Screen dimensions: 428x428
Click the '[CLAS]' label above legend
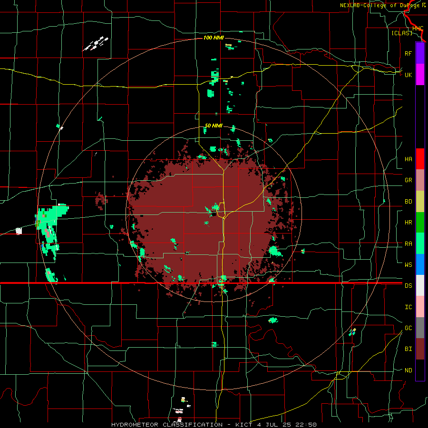point(402,33)
